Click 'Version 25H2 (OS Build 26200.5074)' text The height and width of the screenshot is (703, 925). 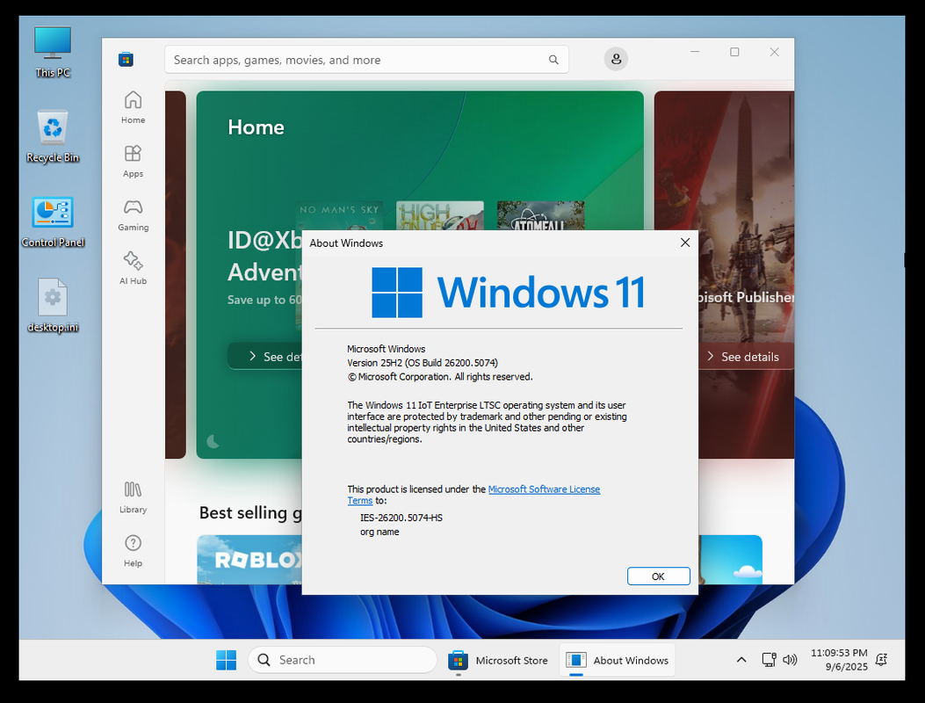[x=423, y=363]
